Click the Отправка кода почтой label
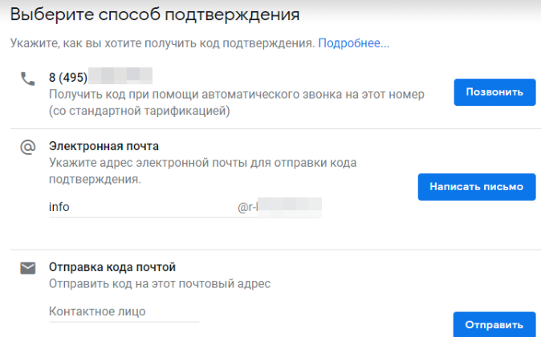Screen dimensions: 541x337 tap(112, 267)
